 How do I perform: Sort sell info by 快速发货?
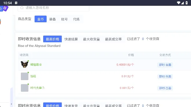[x=71, y=106]
